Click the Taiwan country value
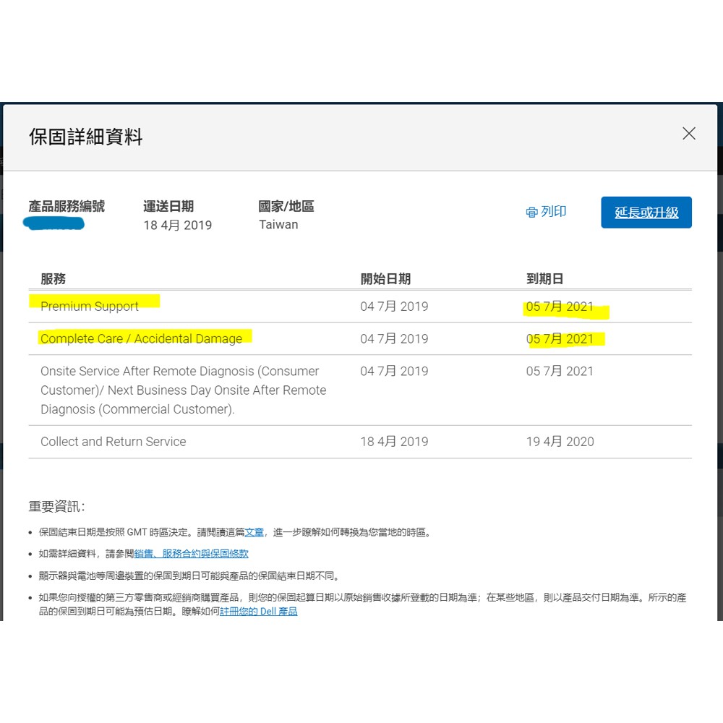 coord(278,225)
